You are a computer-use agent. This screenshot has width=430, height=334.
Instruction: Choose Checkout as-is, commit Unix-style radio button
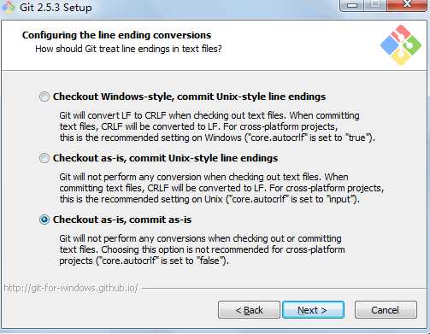pyautogui.click(x=44, y=158)
